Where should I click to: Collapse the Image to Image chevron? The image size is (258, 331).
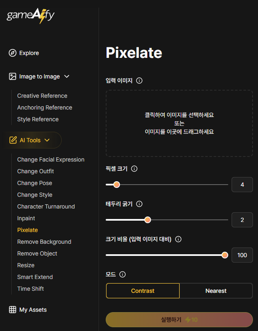pyautogui.click(x=67, y=76)
